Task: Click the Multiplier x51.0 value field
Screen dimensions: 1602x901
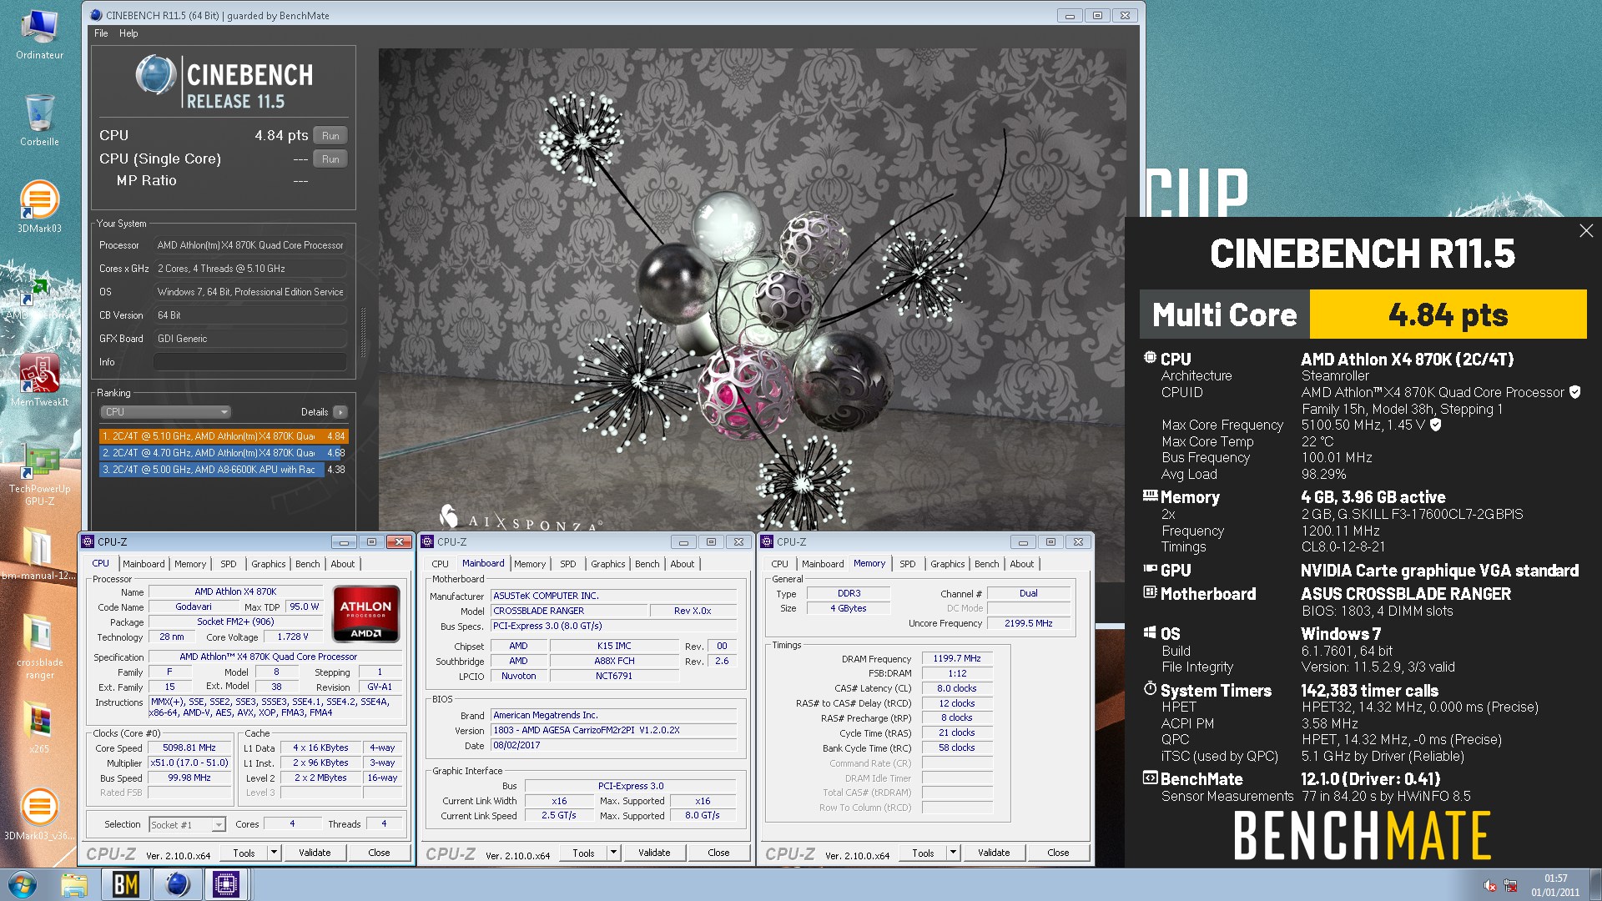Action: (189, 763)
